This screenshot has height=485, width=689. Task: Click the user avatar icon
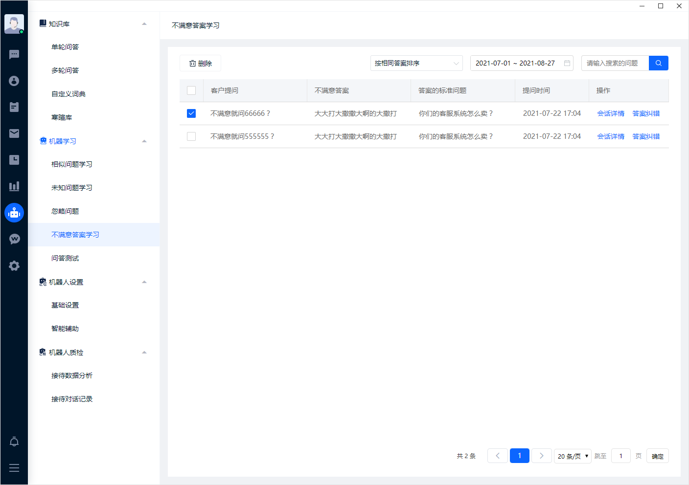coord(14,24)
